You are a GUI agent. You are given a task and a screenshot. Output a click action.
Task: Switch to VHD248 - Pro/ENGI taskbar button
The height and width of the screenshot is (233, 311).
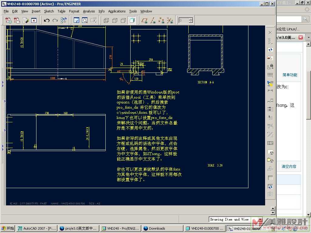(x=120, y=228)
